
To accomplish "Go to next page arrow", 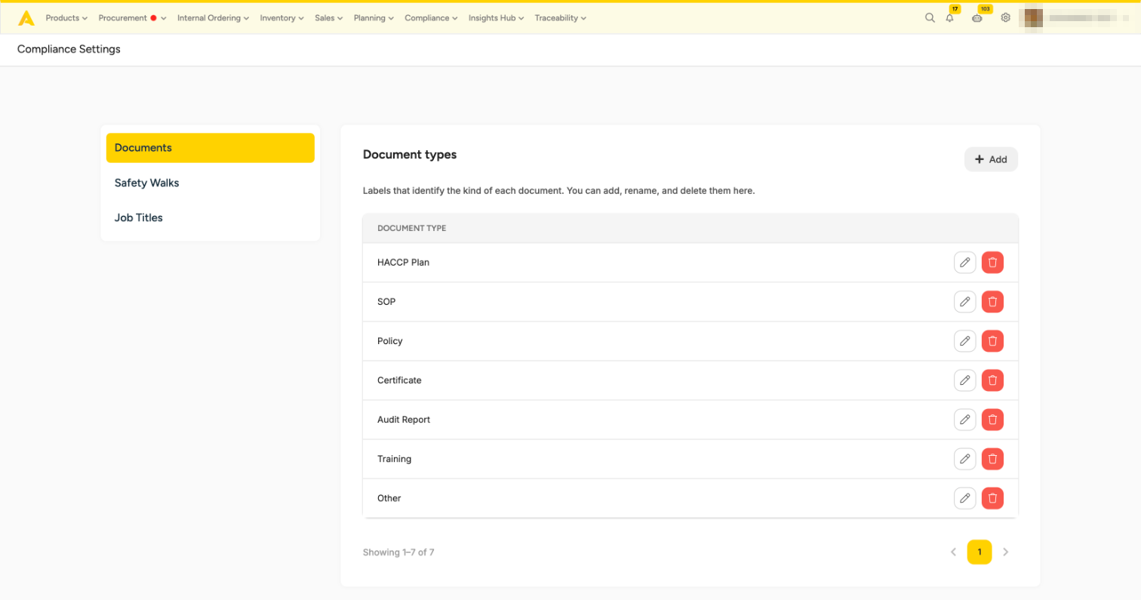I will 1005,552.
